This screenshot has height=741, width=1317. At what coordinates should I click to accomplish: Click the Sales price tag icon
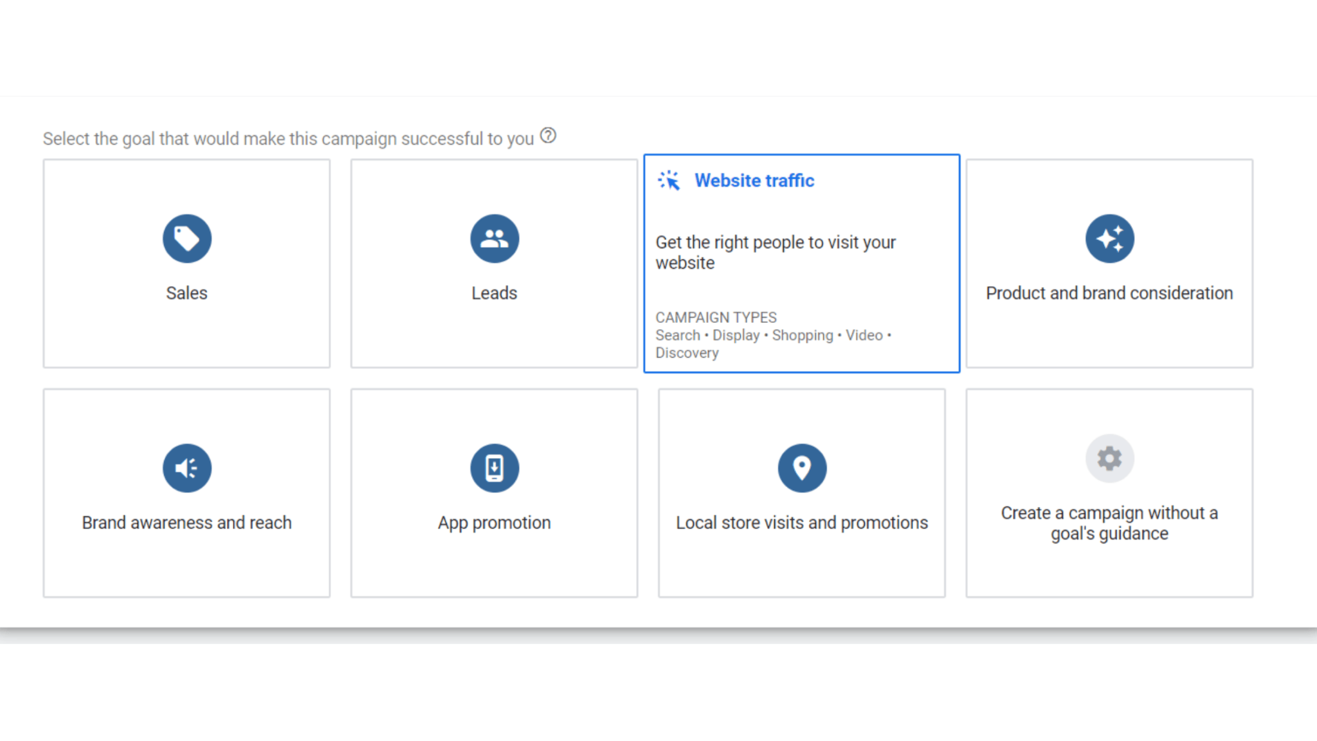(186, 239)
